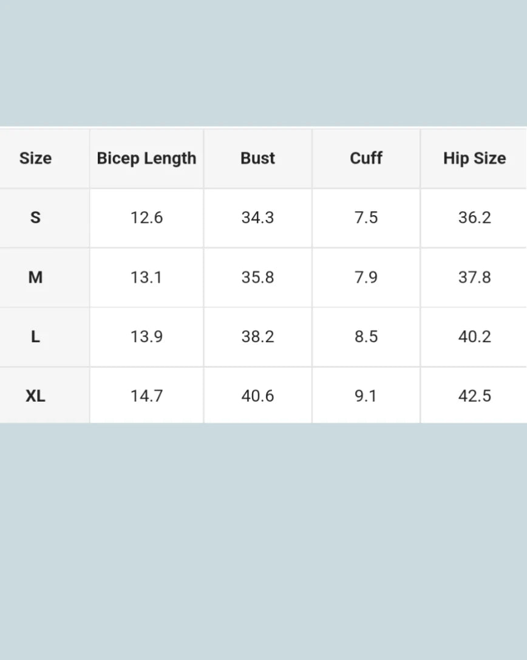This screenshot has width=527, height=660.
Task: Click the 12.6 bicep length cell
Action: coord(146,218)
